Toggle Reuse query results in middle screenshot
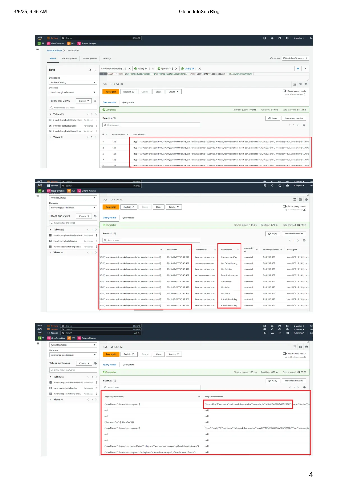This screenshot has width=348, height=492. point(285,206)
